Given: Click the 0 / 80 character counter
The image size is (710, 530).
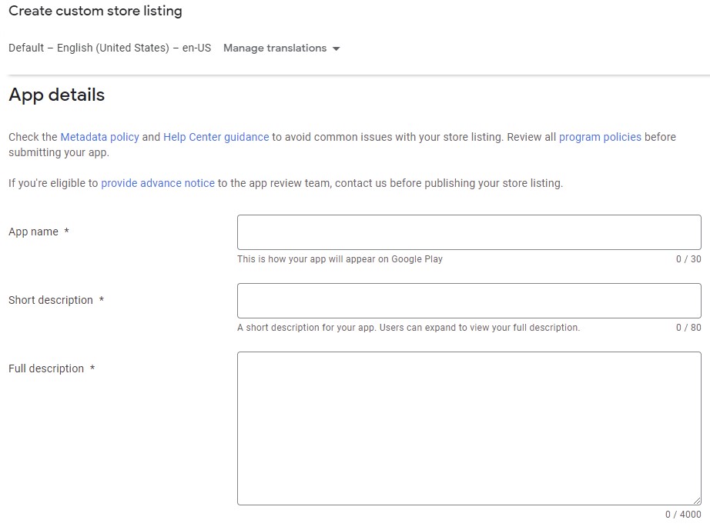Looking at the screenshot, I should click(689, 328).
